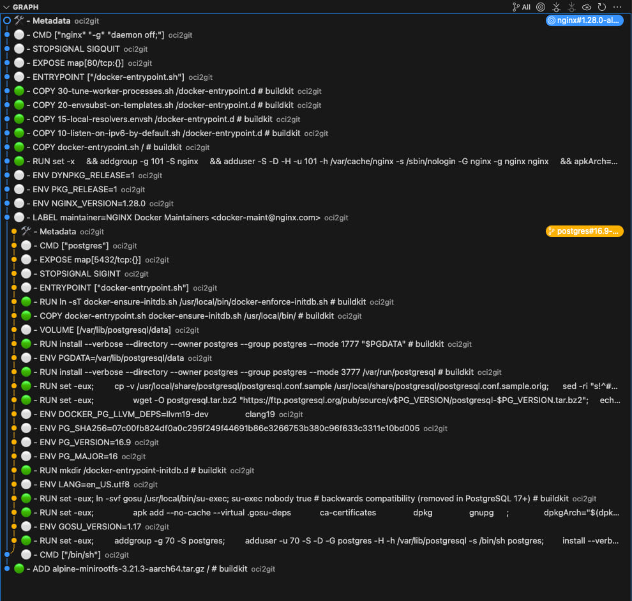
Task: Select ENTRYPOINT ["docker-entrypoint.sh"] postgres commit
Action: tap(316, 288)
